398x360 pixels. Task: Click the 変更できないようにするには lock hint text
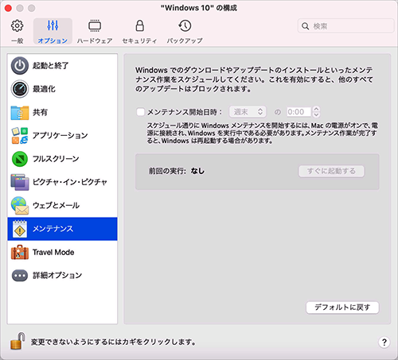click(x=113, y=342)
